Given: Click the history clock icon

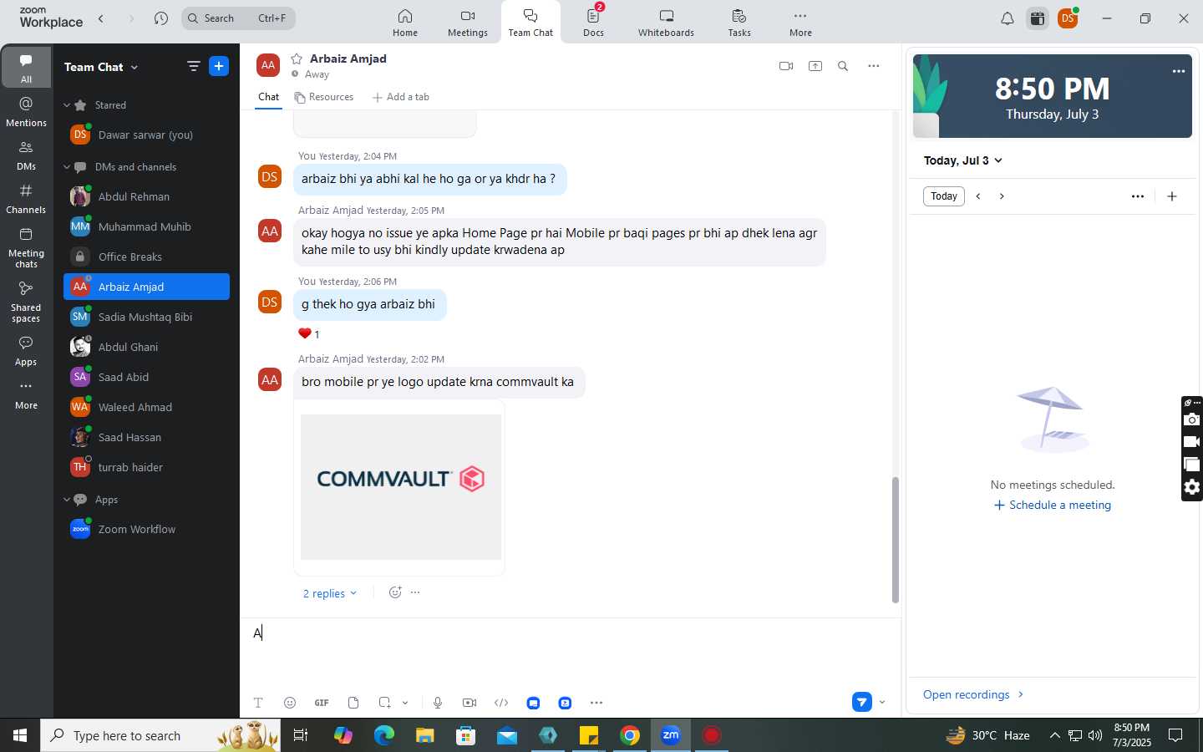Looking at the screenshot, I should [161, 18].
